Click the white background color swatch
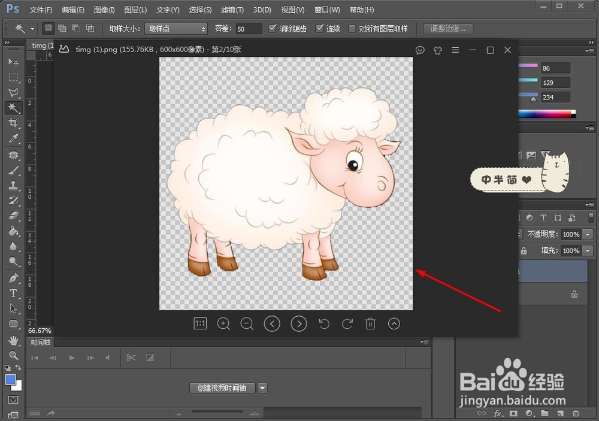 (x=18, y=387)
